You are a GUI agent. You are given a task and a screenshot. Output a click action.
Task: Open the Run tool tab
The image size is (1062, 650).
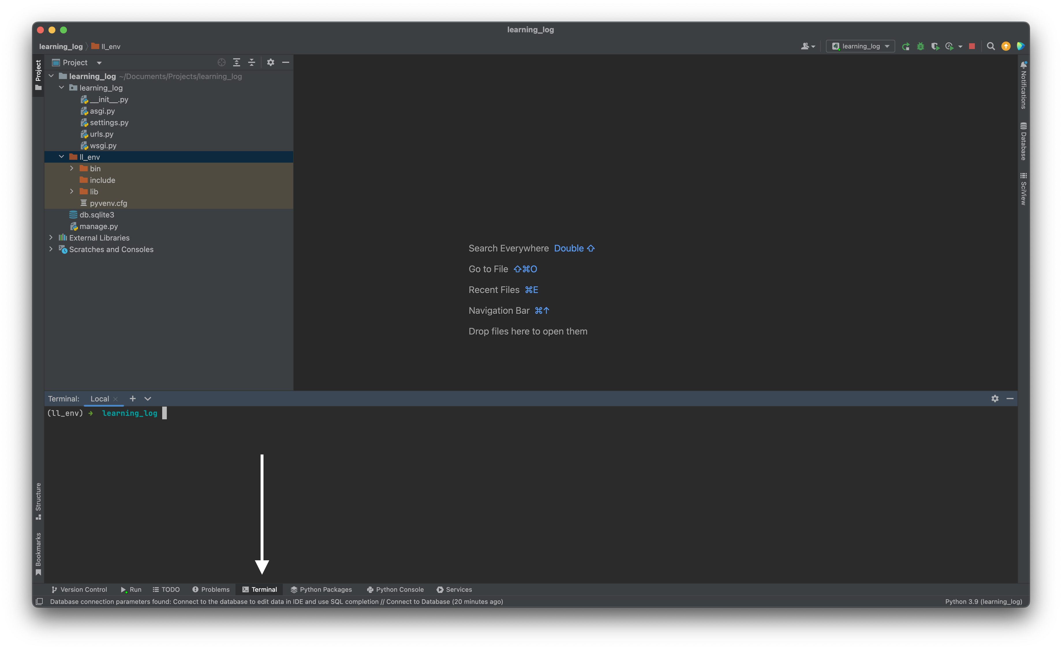[131, 590]
